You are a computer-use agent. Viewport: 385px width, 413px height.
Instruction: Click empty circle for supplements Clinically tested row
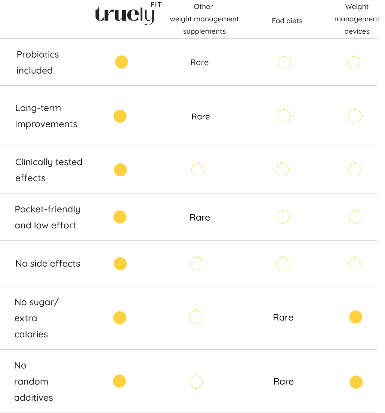[198, 170]
